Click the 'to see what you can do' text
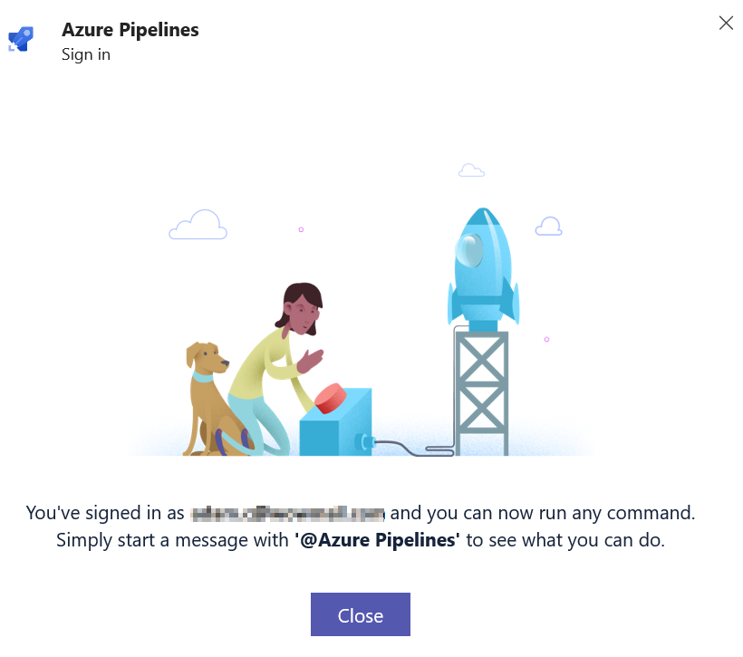 tap(565, 540)
